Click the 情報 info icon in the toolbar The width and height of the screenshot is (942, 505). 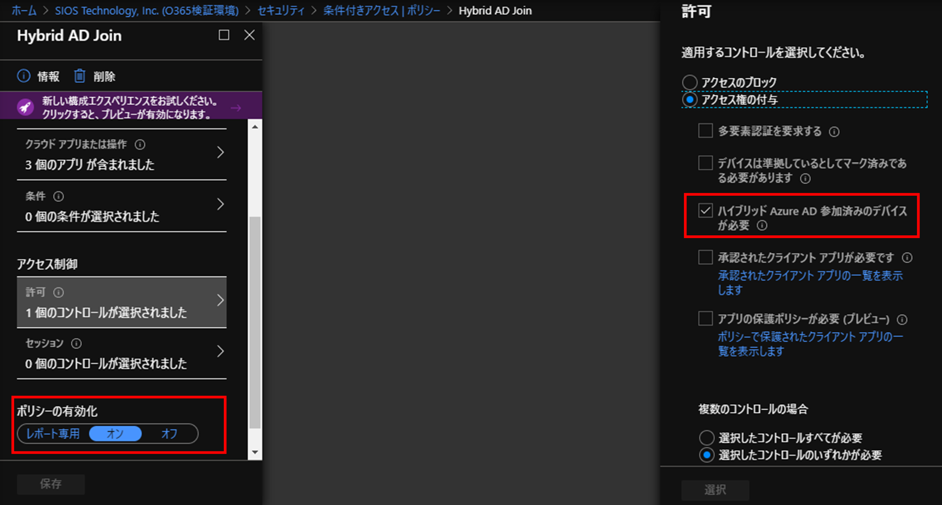(22, 77)
